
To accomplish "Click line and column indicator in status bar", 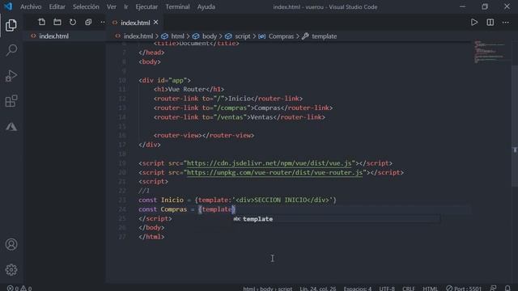I will [318, 289].
